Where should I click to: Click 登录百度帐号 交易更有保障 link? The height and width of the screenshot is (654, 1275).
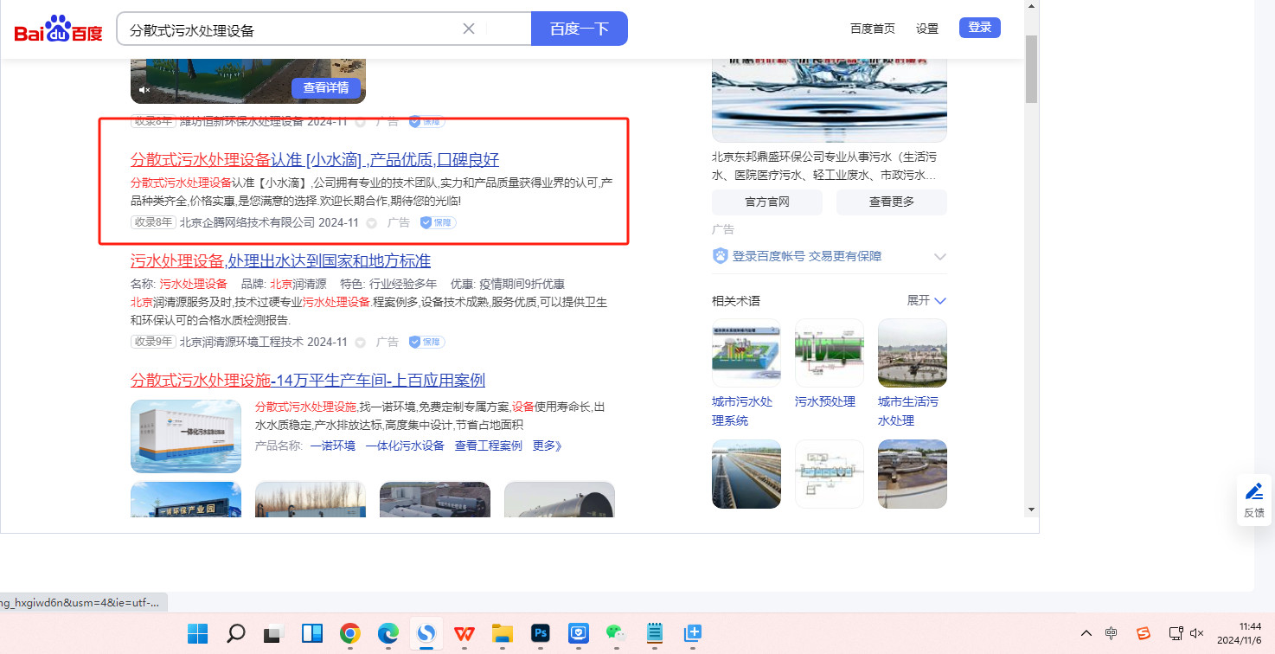(x=807, y=256)
